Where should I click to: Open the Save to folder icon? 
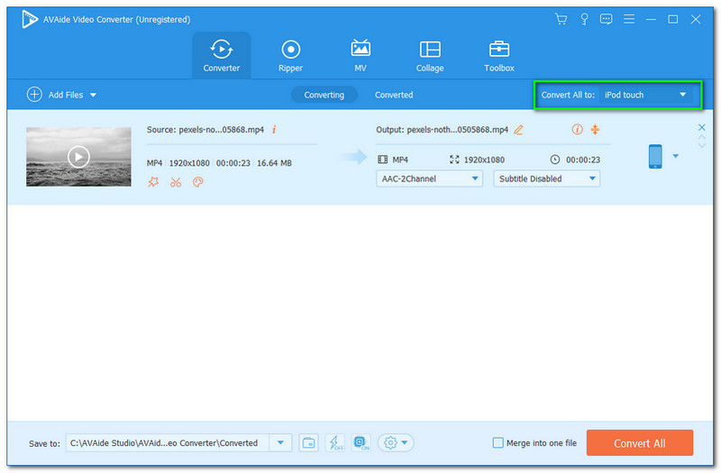pyautogui.click(x=309, y=442)
